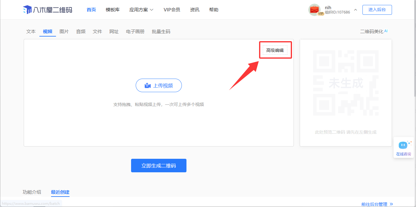Open the 模板库 navigation item
416x207 pixels.
pyautogui.click(x=113, y=10)
